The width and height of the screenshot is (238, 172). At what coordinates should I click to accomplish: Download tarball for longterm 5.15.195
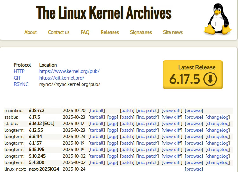[x=97, y=150]
